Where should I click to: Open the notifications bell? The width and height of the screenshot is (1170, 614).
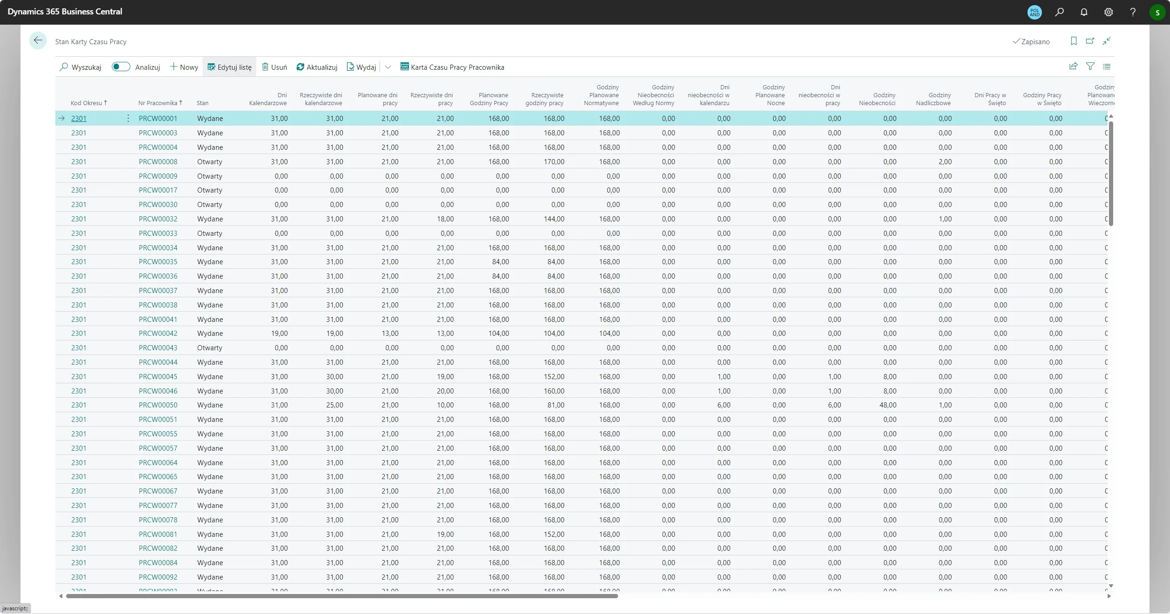coord(1084,12)
